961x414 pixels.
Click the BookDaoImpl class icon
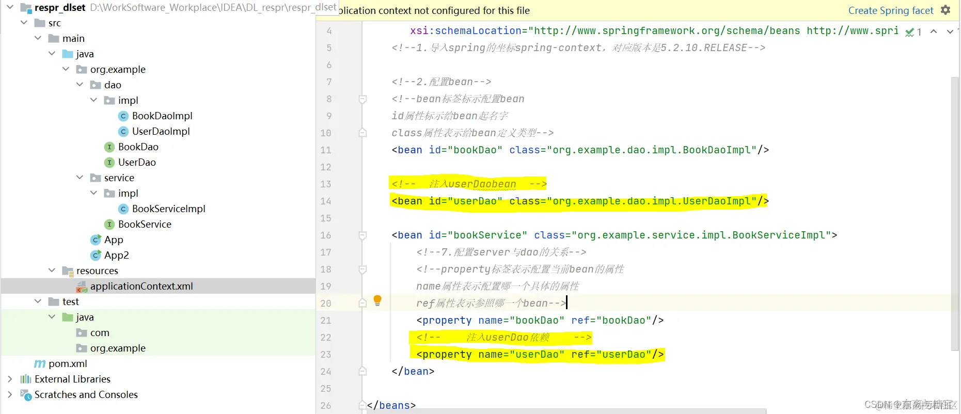pyautogui.click(x=123, y=116)
